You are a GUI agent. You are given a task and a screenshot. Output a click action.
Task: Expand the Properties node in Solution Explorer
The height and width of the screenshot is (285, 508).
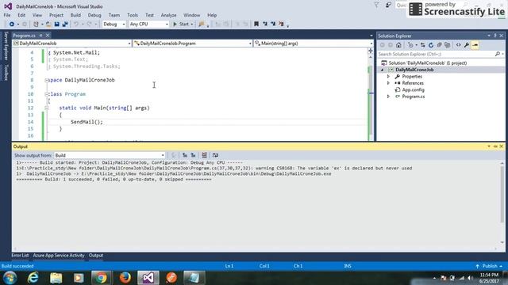click(388, 77)
